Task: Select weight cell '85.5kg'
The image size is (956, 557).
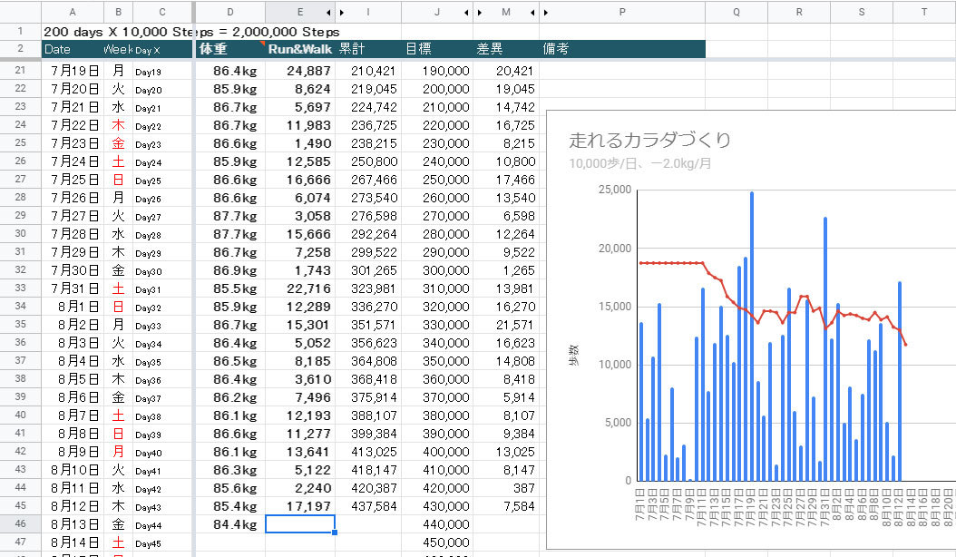Action: (x=229, y=288)
